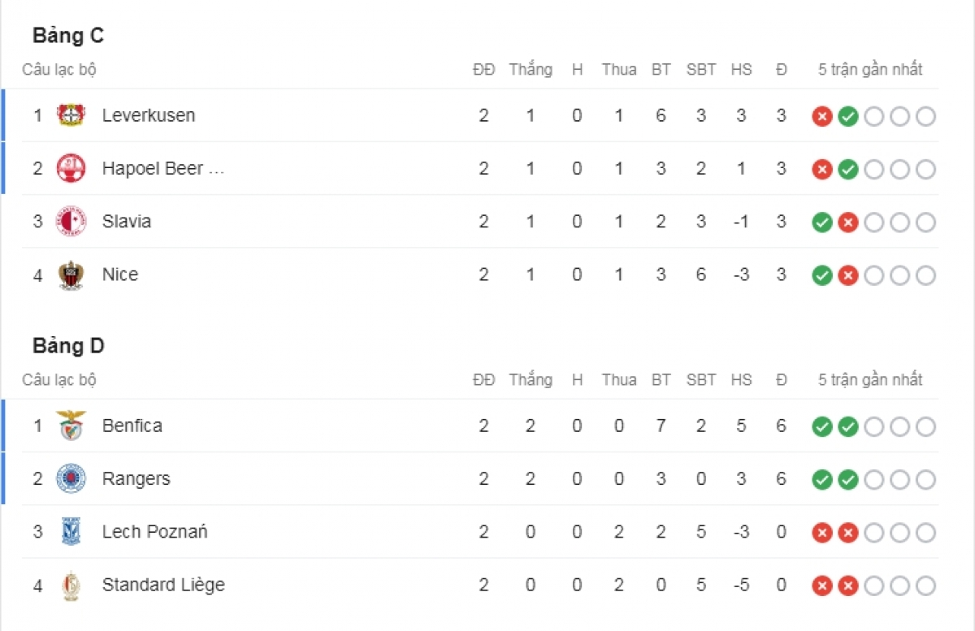Click the Hapoel Beer Sheva club logo

point(71,168)
